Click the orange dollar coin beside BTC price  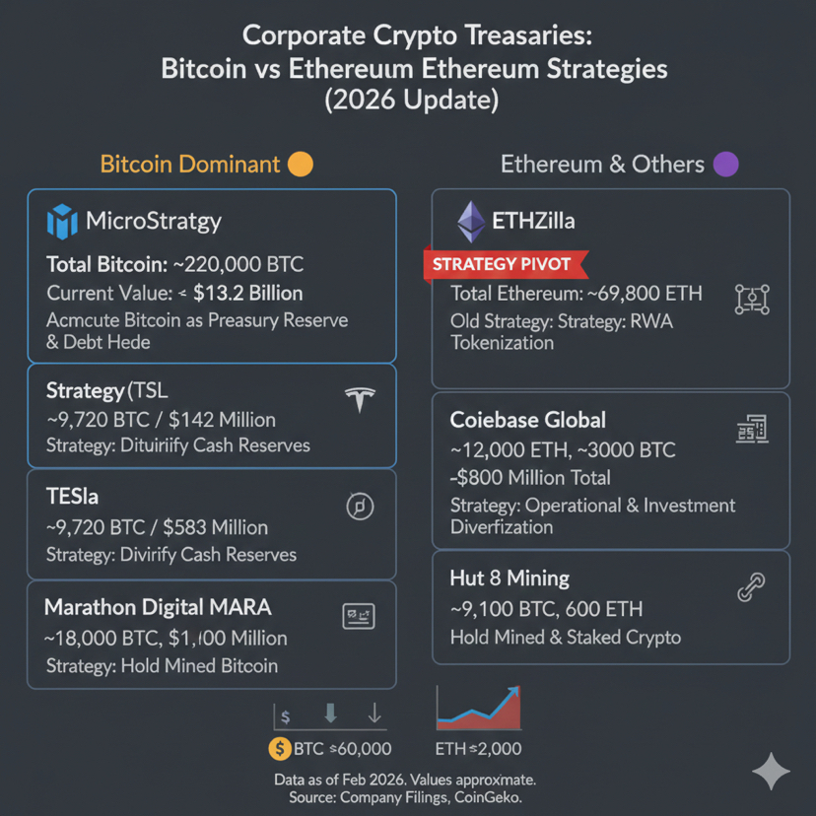tap(280, 748)
